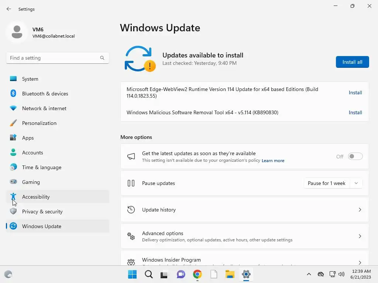Click the Windows Update sync icon in sidebar

click(x=13, y=226)
